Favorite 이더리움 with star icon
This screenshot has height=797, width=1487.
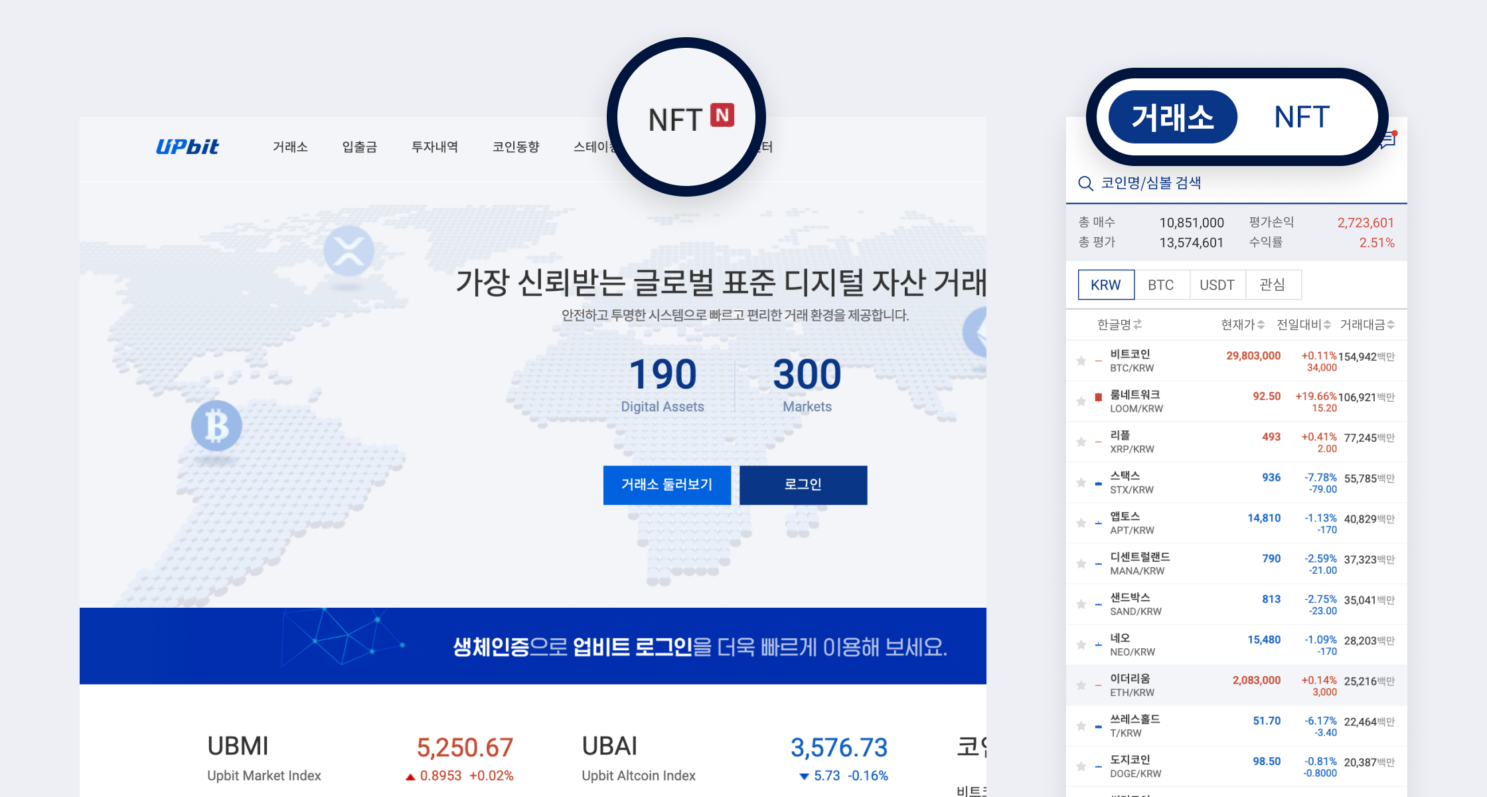point(1081,685)
